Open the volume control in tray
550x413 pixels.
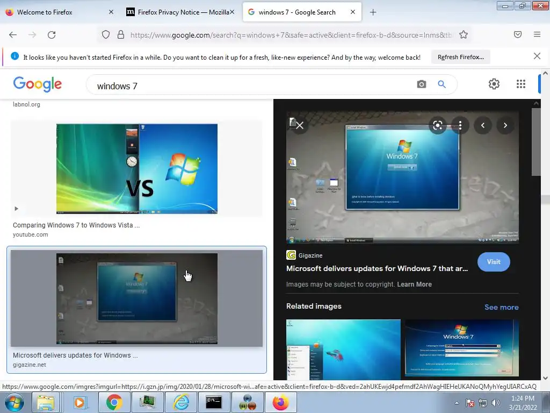point(496,403)
